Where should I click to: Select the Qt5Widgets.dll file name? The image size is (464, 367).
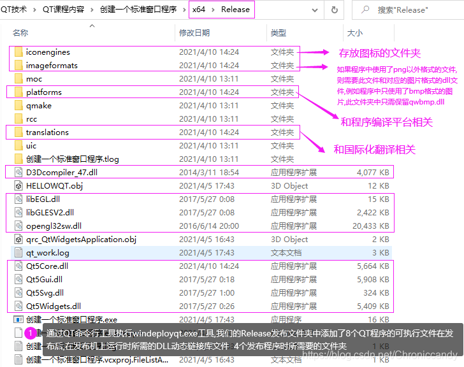[54, 306]
